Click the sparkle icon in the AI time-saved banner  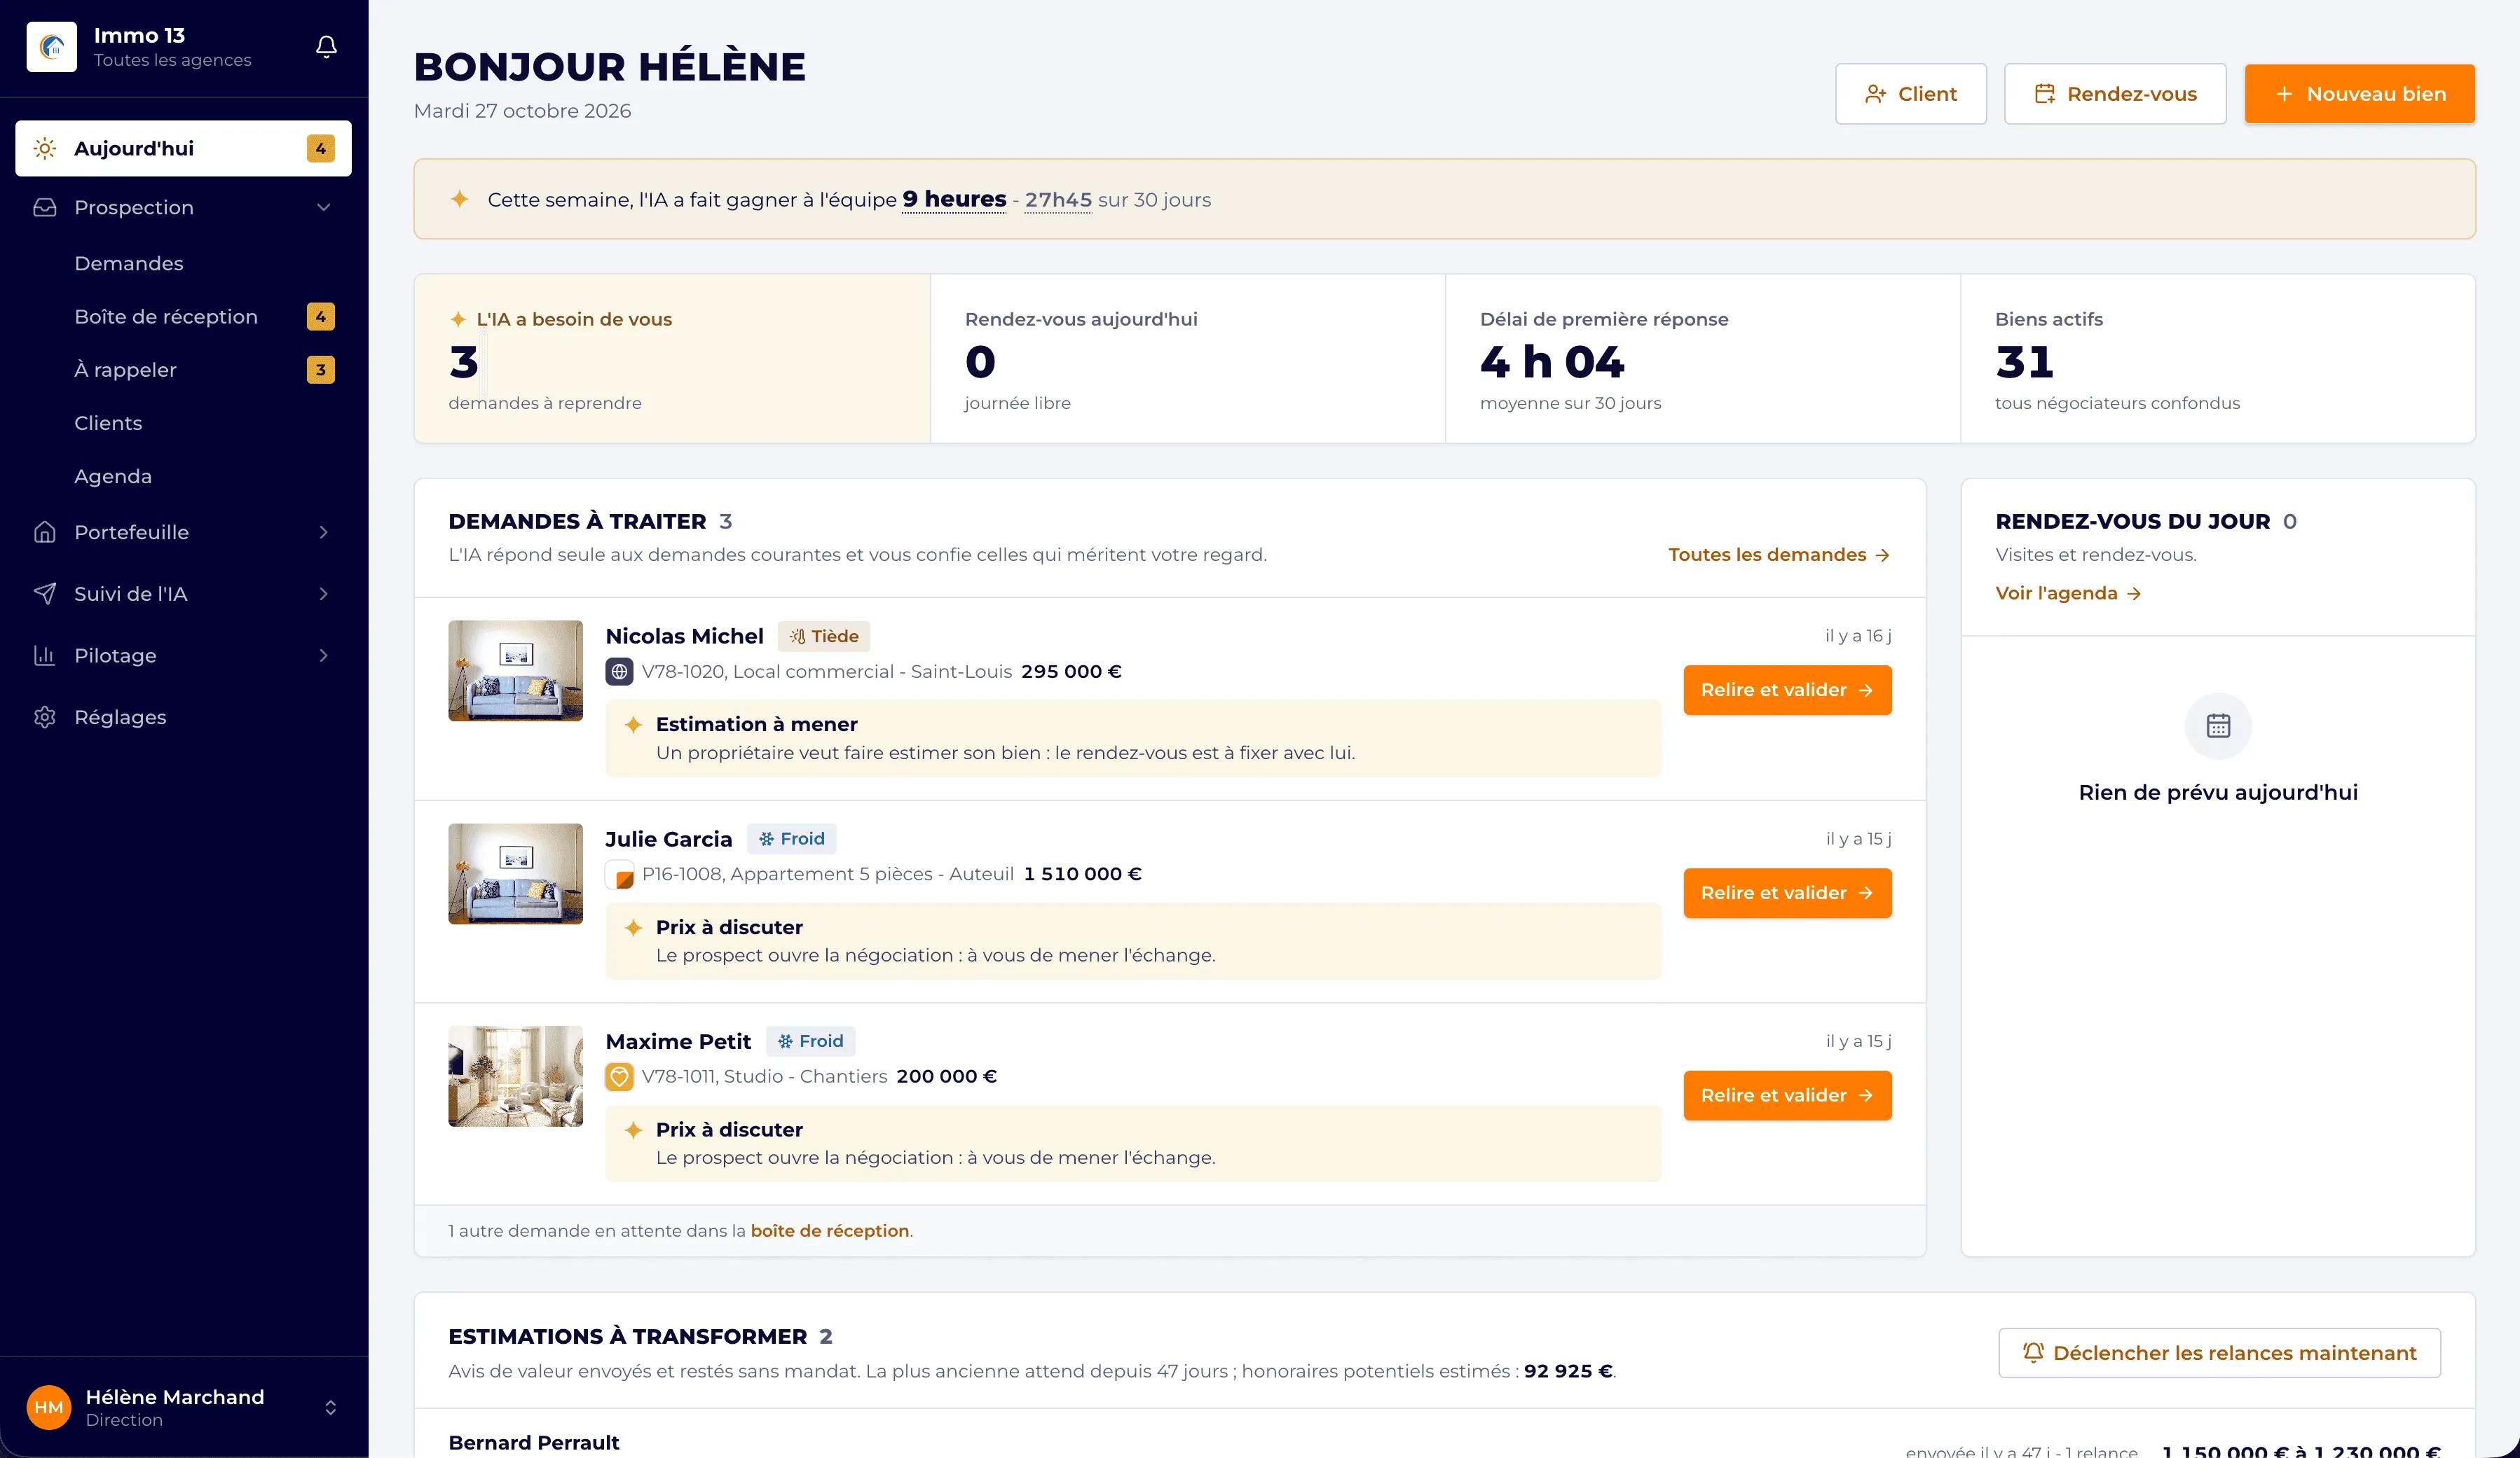point(459,199)
